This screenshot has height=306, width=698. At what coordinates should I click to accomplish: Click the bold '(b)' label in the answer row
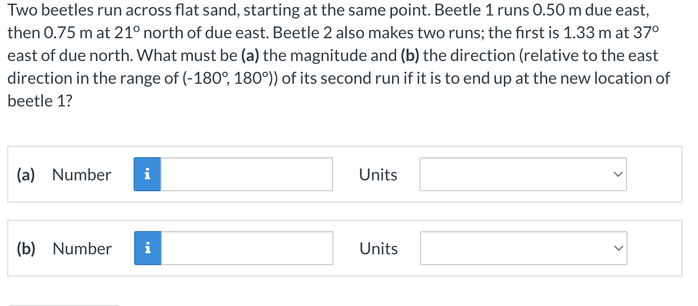click(25, 248)
